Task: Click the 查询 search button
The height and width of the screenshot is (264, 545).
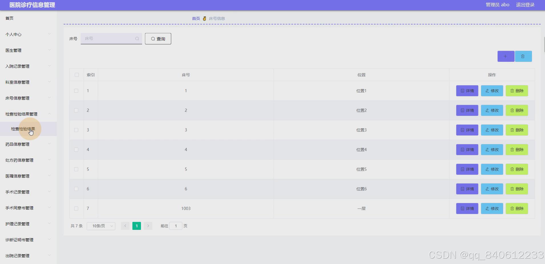Action: pyautogui.click(x=158, y=39)
